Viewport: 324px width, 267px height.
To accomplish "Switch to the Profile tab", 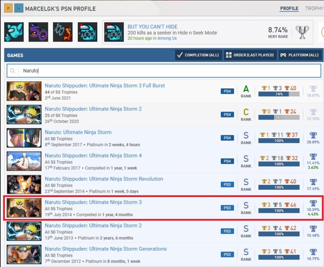I will click(x=289, y=8).
